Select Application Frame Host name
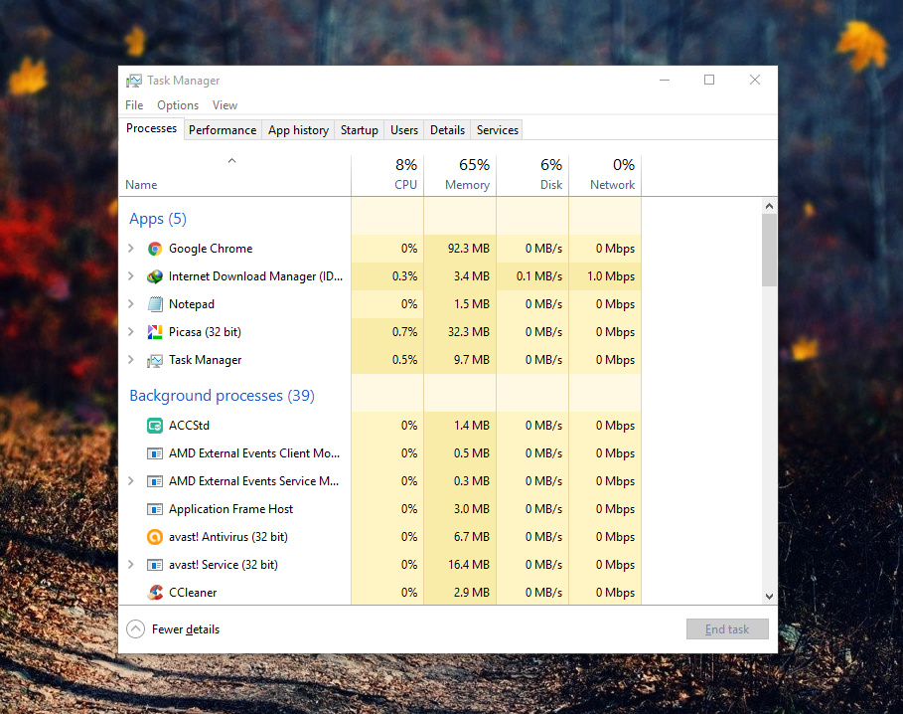The image size is (903, 714). pyautogui.click(x=230, y=509)
